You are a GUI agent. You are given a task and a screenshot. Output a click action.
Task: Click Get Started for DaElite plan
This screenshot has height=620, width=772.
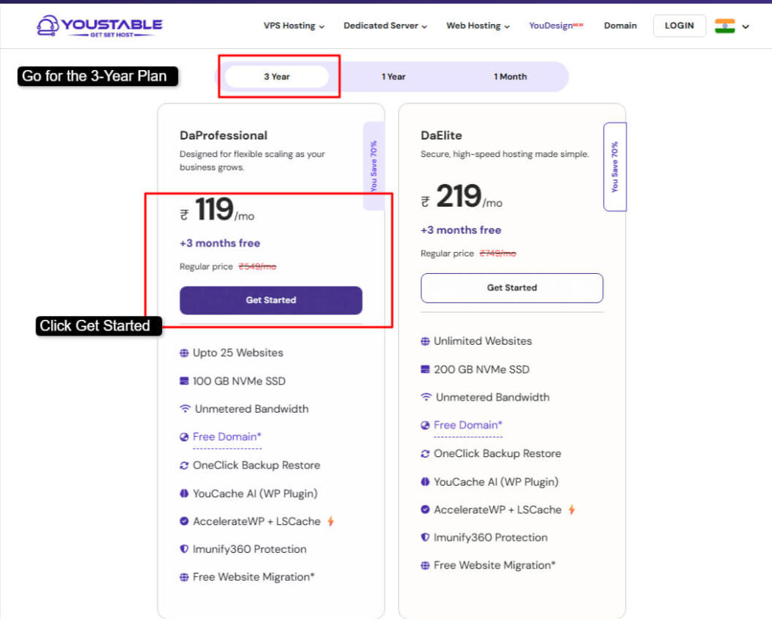pos(512,288)
